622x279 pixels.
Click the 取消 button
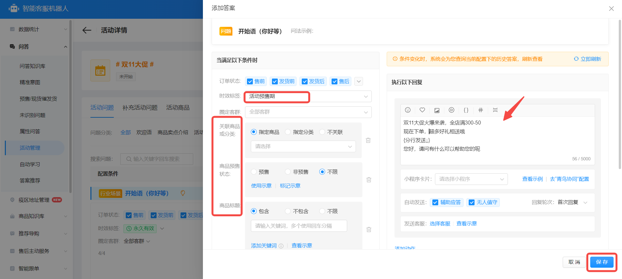[x=574, y=262]
